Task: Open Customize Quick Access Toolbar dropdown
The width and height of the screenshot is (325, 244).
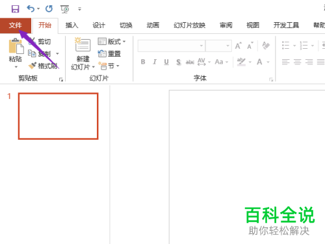Action: coord(79,9)
